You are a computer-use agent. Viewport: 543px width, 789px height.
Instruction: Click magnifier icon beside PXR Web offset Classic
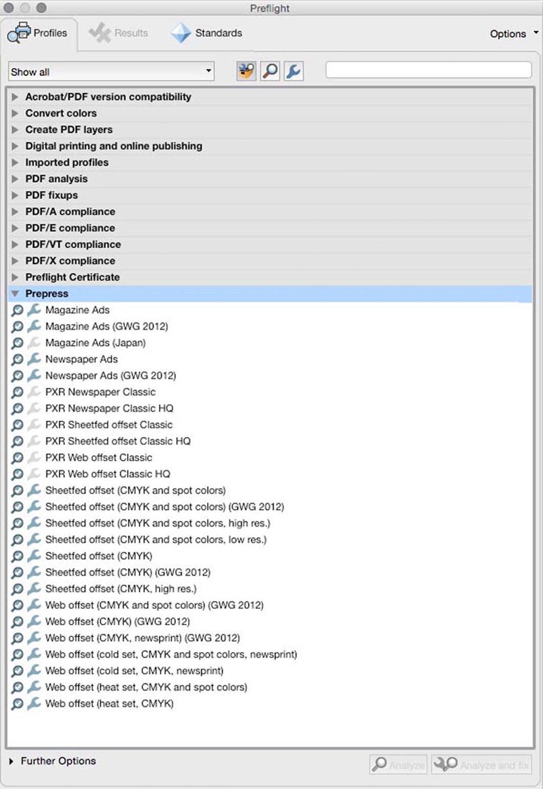(17, 458)
